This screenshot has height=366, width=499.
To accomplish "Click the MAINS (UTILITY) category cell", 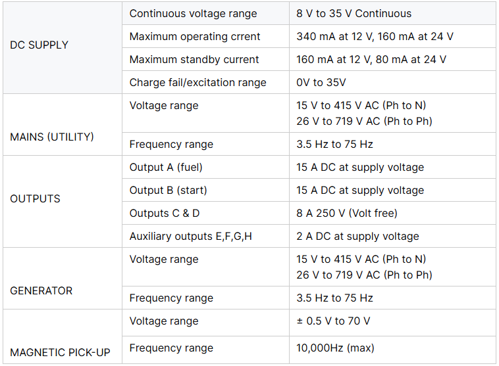I will pos(63,125).
